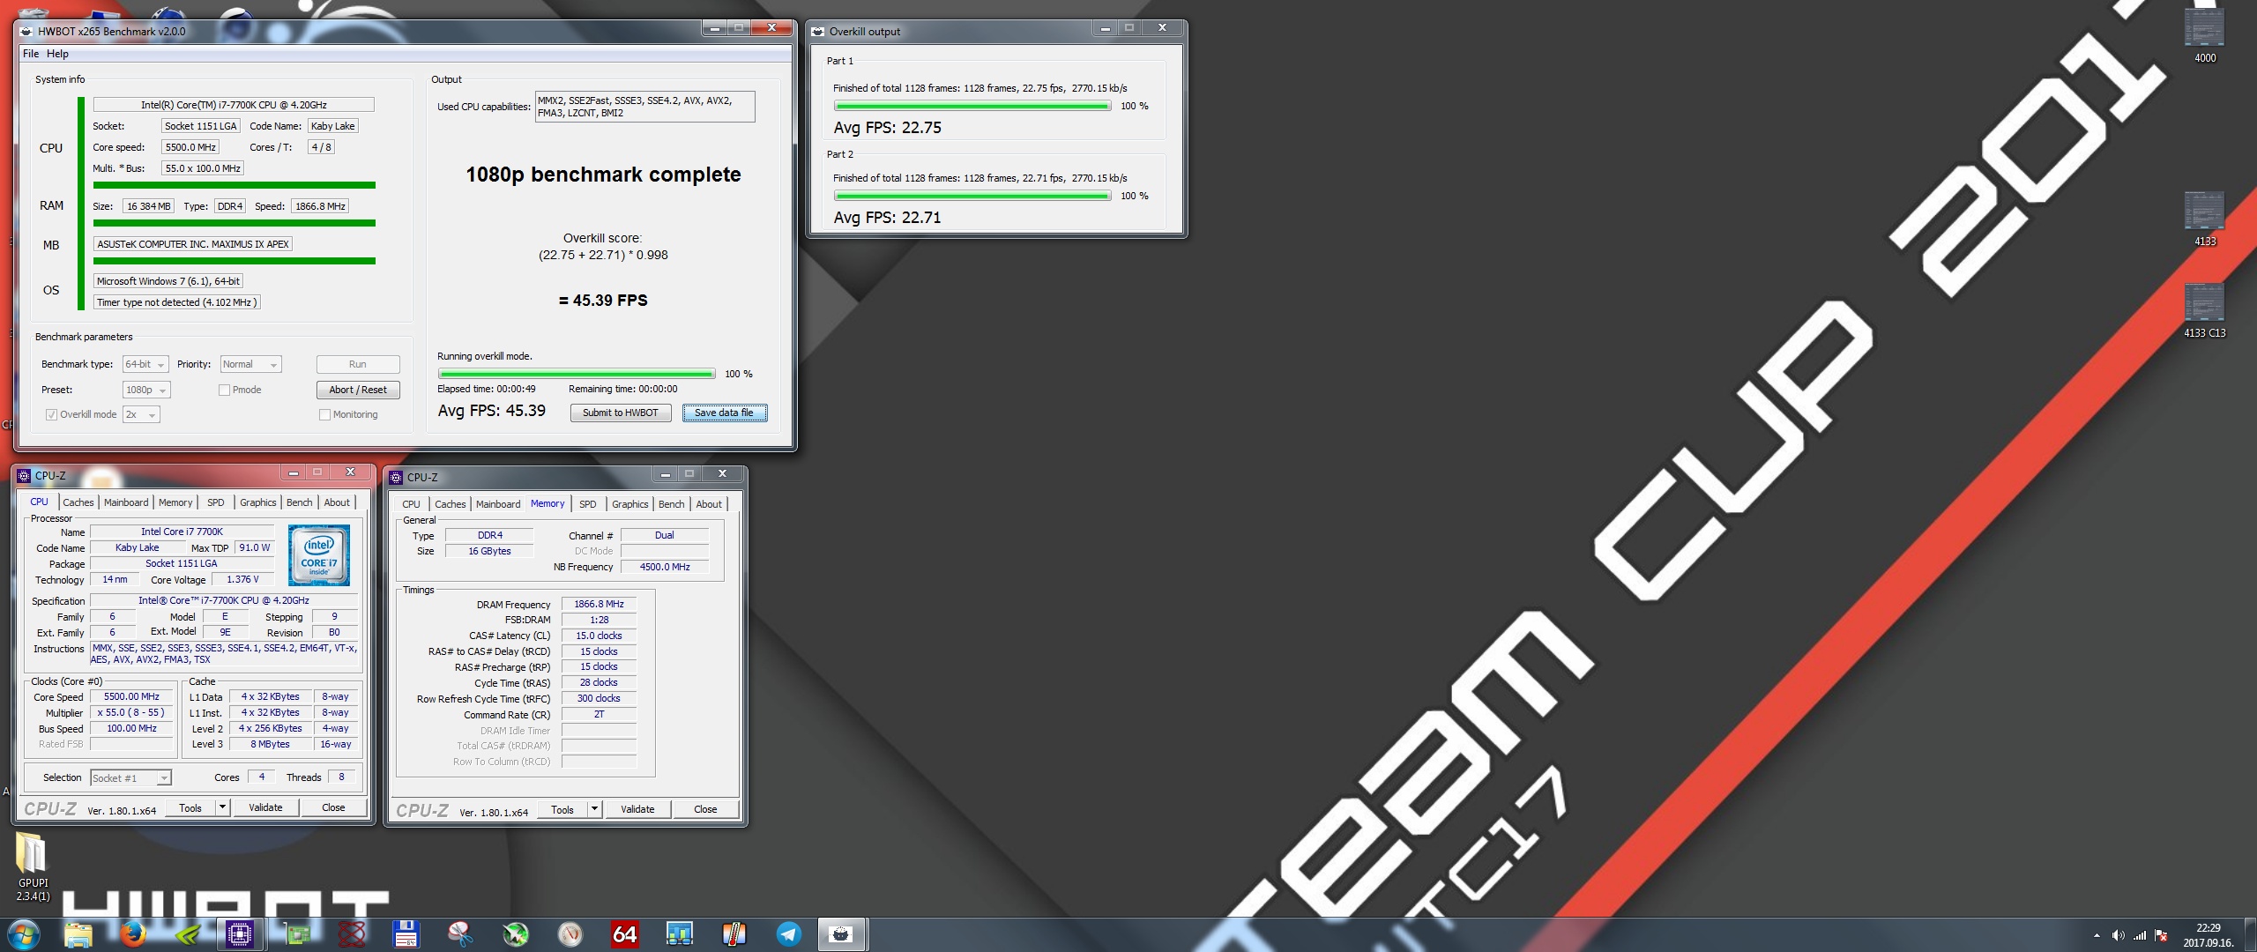Screen dimensions: 2257x952
Task: Launch Firefox from the taskbar
Action: point(133,934)
